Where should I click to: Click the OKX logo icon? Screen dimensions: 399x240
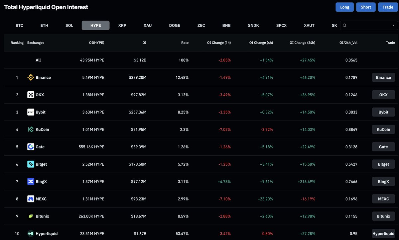click(31, 95)
